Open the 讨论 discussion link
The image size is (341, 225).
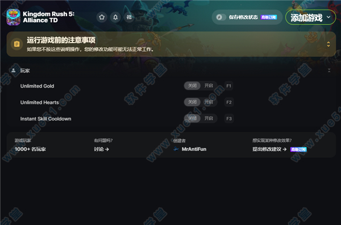101,149
